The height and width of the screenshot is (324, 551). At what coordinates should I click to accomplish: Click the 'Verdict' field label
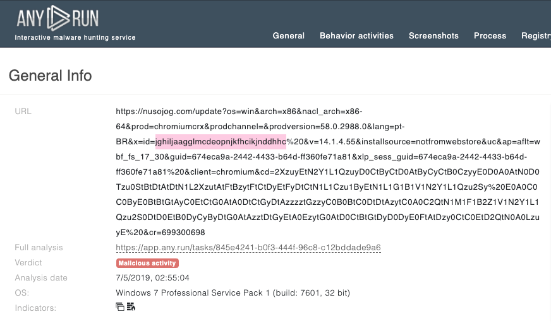[28, 263]
